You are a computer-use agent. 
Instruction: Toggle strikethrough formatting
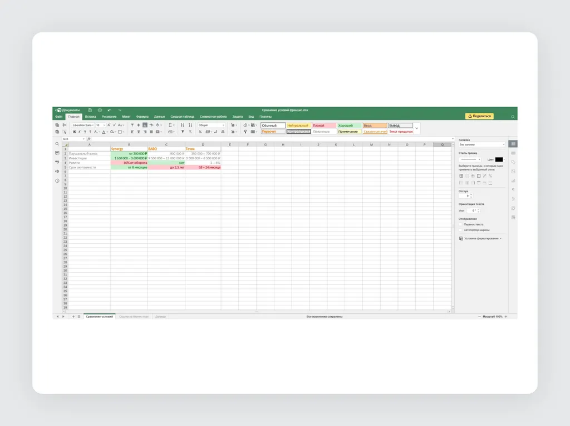click(x=90, y=132)
